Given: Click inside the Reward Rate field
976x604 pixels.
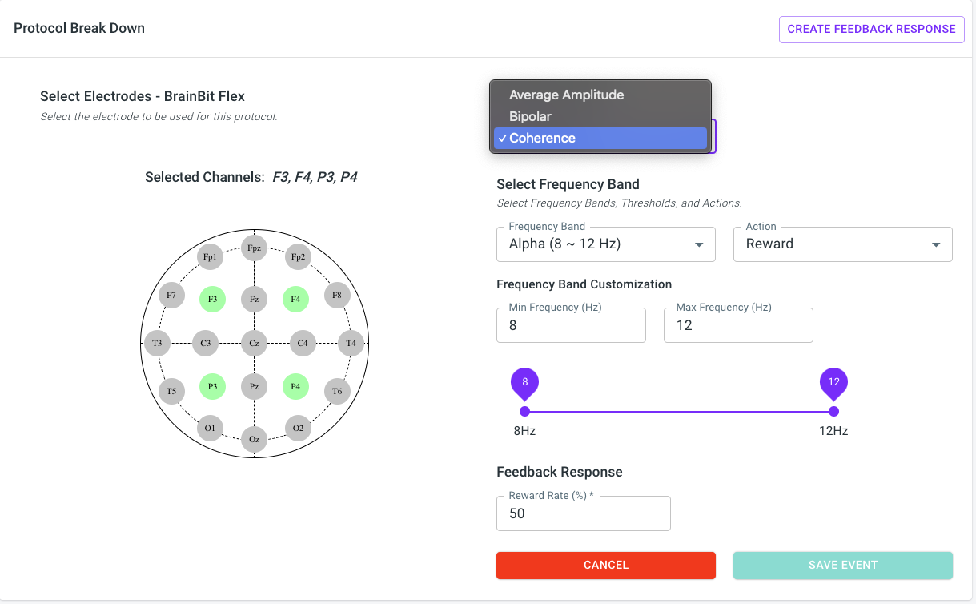Looking at the screenshot, I should click(x=583, y=513).
